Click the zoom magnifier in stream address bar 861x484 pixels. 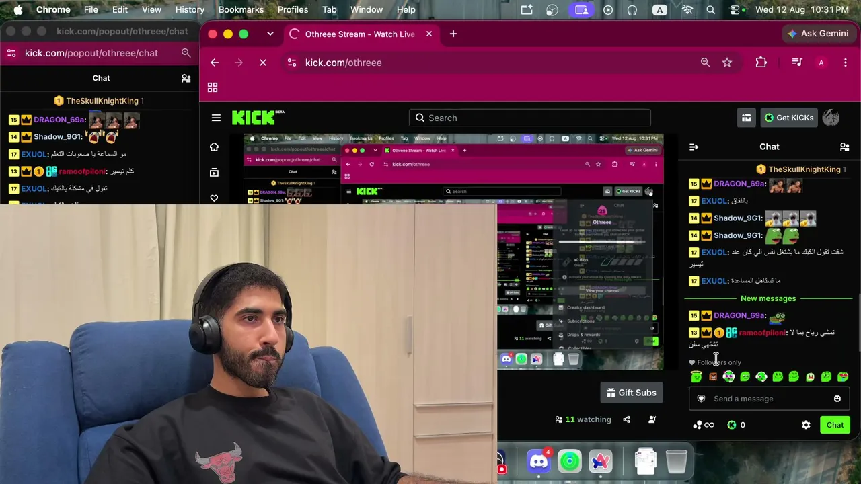pyautogui.click(x=705, y=63)
